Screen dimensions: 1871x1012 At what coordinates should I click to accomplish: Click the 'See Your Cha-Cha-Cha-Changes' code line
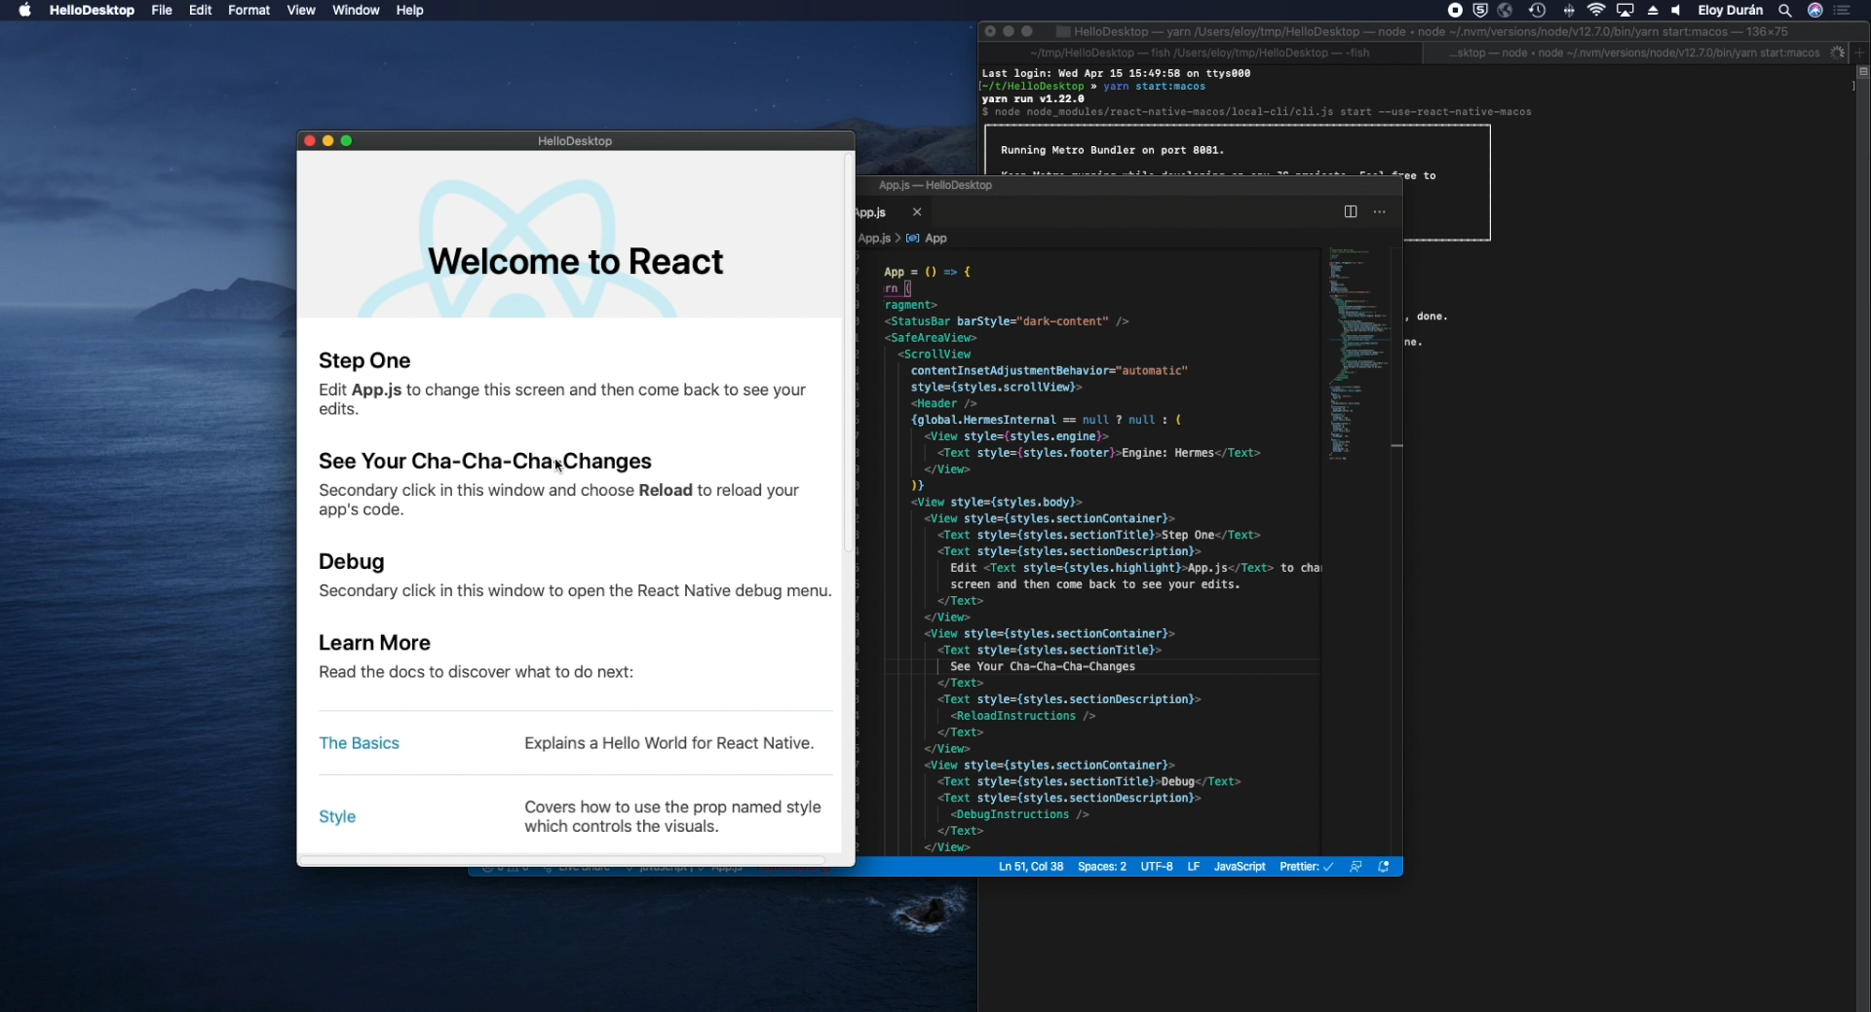tap(1043, 667)
